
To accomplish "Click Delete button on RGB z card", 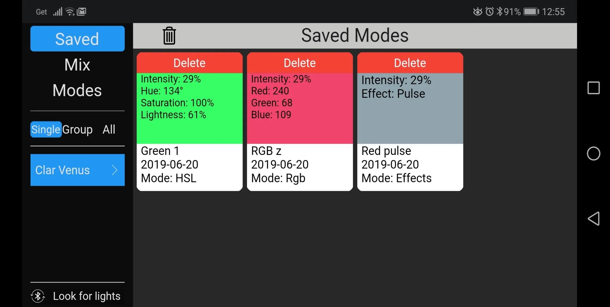I will 299,63.
